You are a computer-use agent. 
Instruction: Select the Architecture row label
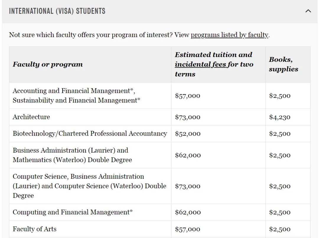pos(31,117)
